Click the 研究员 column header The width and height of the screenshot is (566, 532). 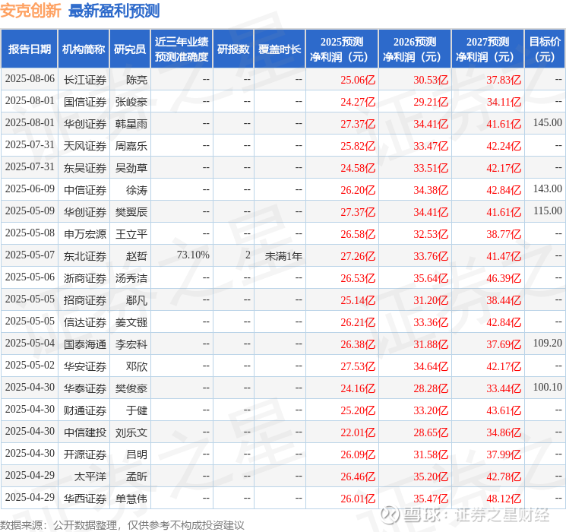click(130, 49)
